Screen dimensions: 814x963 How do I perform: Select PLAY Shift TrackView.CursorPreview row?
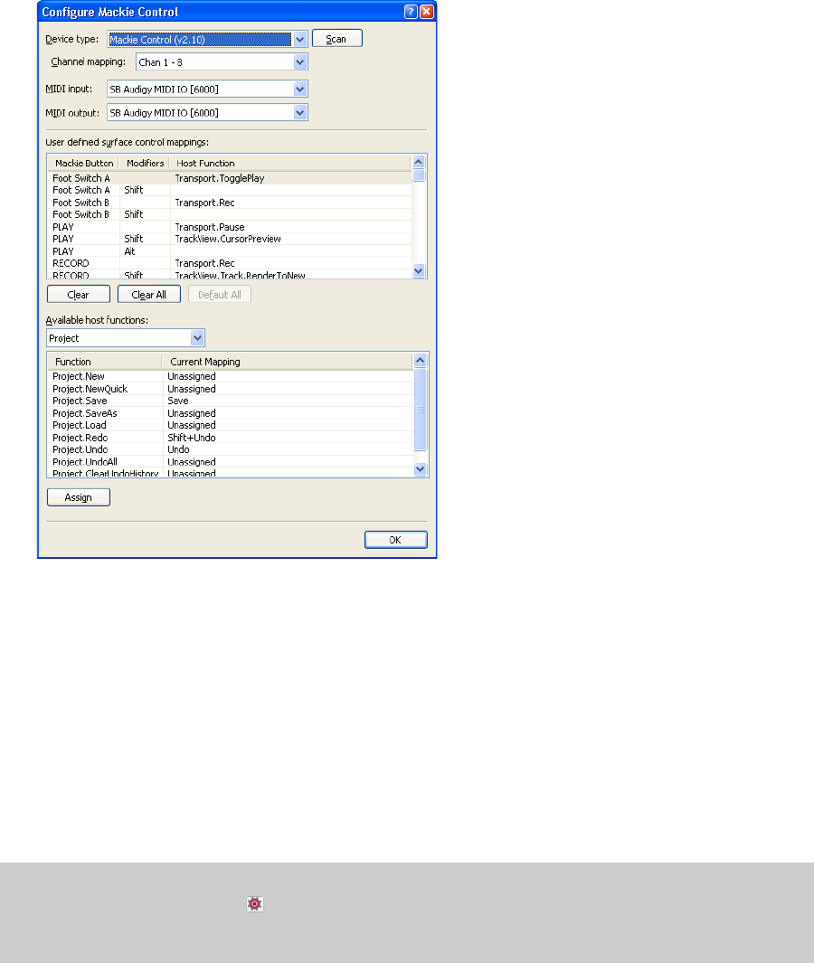pos(230,239)
